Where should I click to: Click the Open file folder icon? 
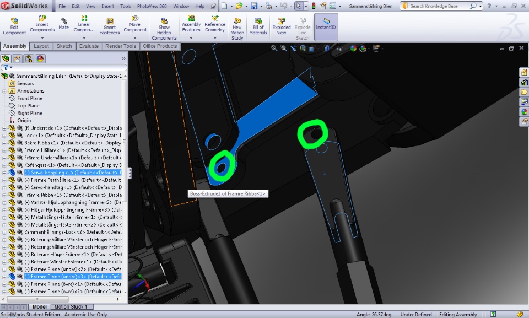[239, 6]
